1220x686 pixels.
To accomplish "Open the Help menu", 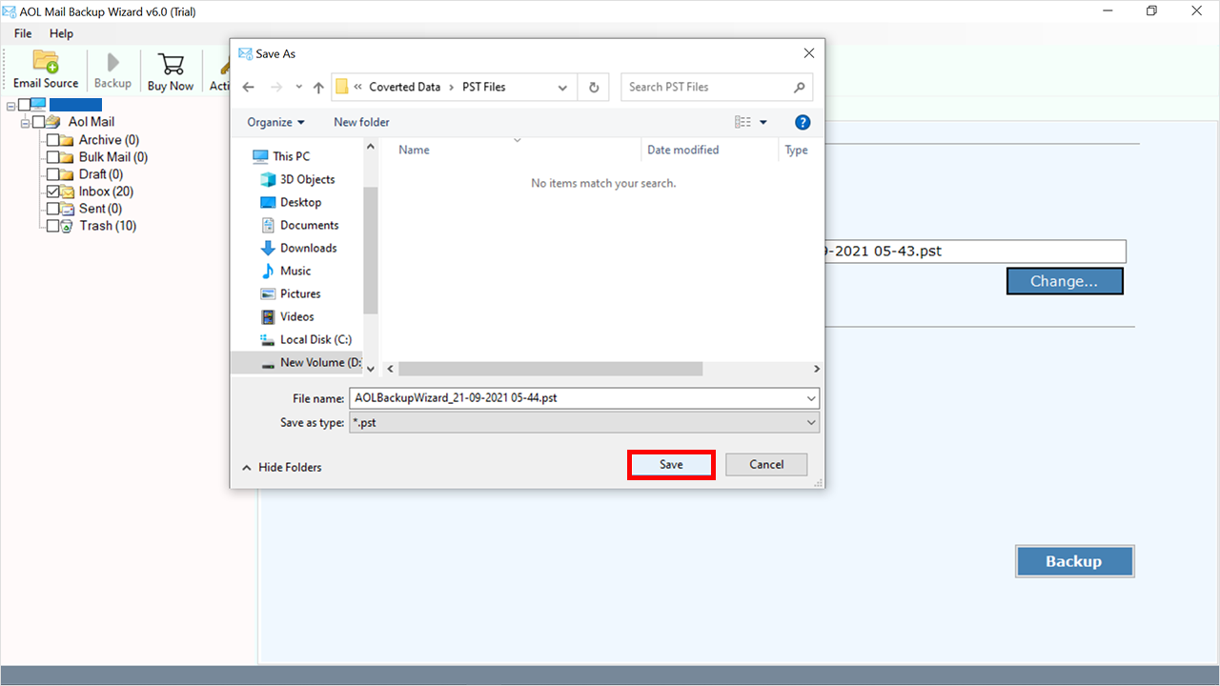I will pos(61,33).
